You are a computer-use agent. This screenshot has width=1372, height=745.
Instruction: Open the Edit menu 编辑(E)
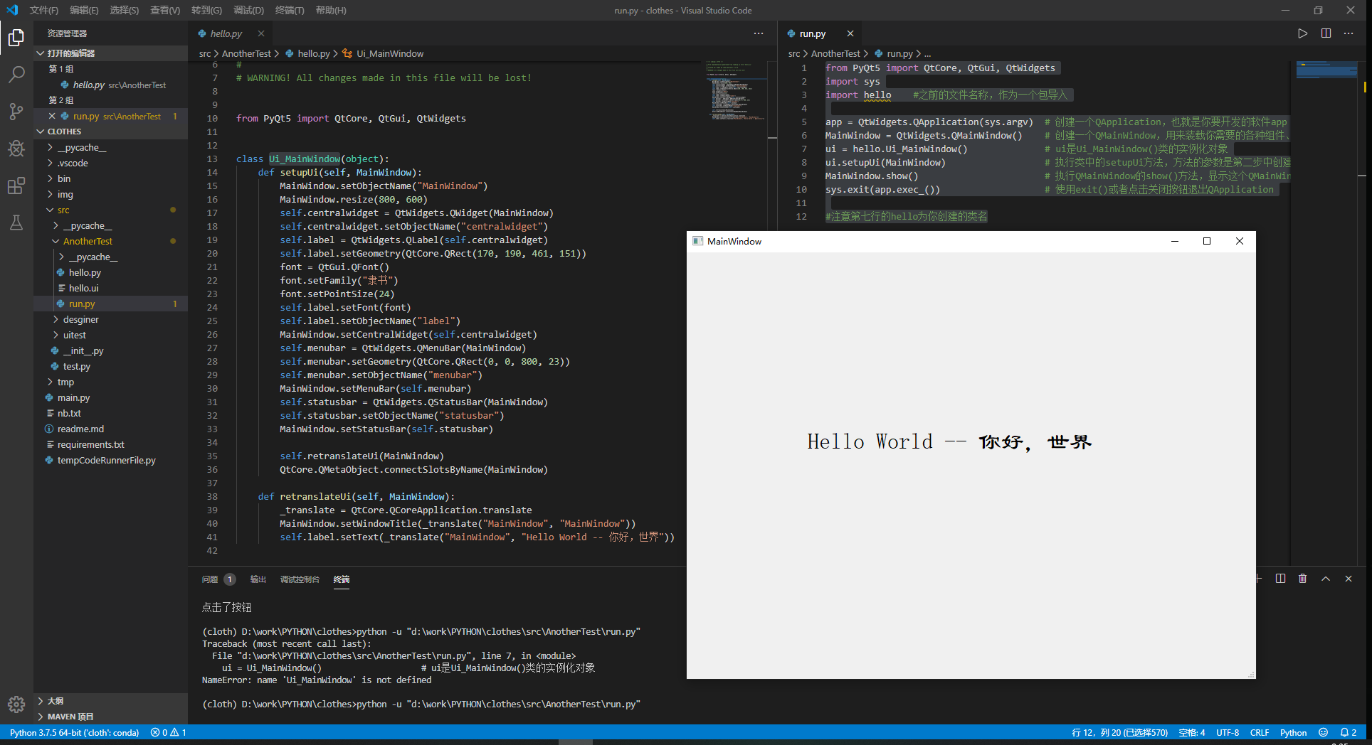(x=84, y=10)
